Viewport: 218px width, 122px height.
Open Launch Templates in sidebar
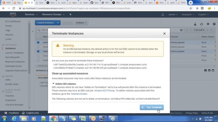pyautogui.click(x=14, y=53)
